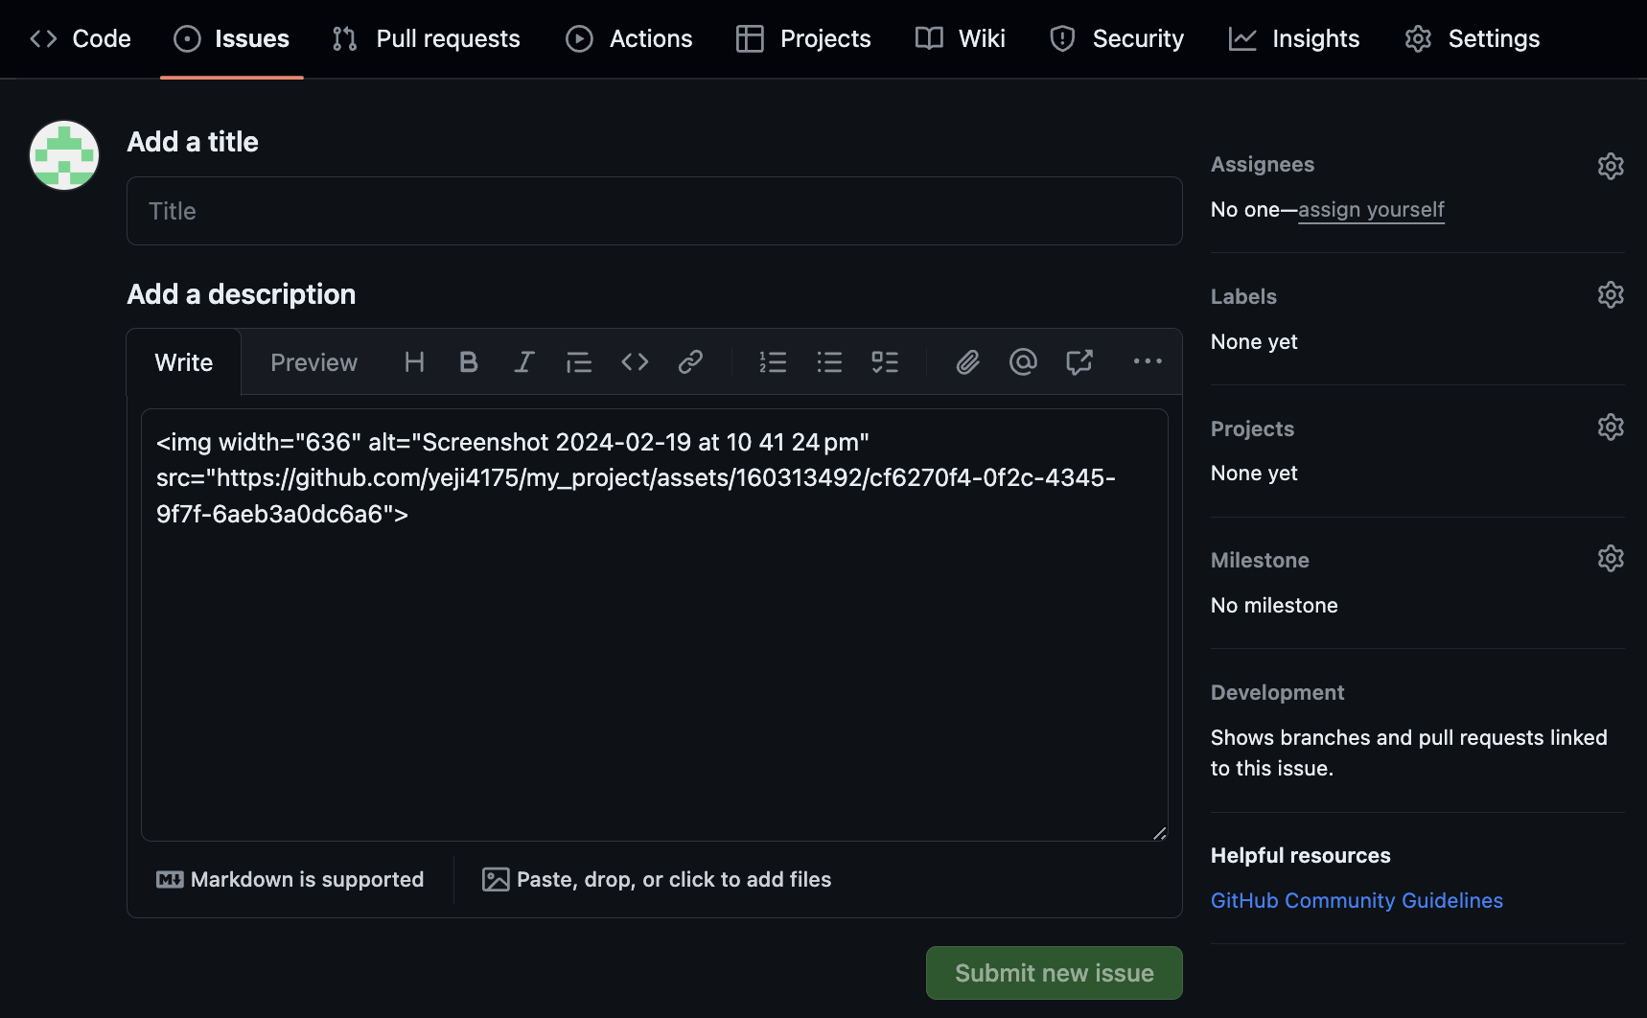
Task: Click inside the description text area
Action: click(x=655, y=625)
